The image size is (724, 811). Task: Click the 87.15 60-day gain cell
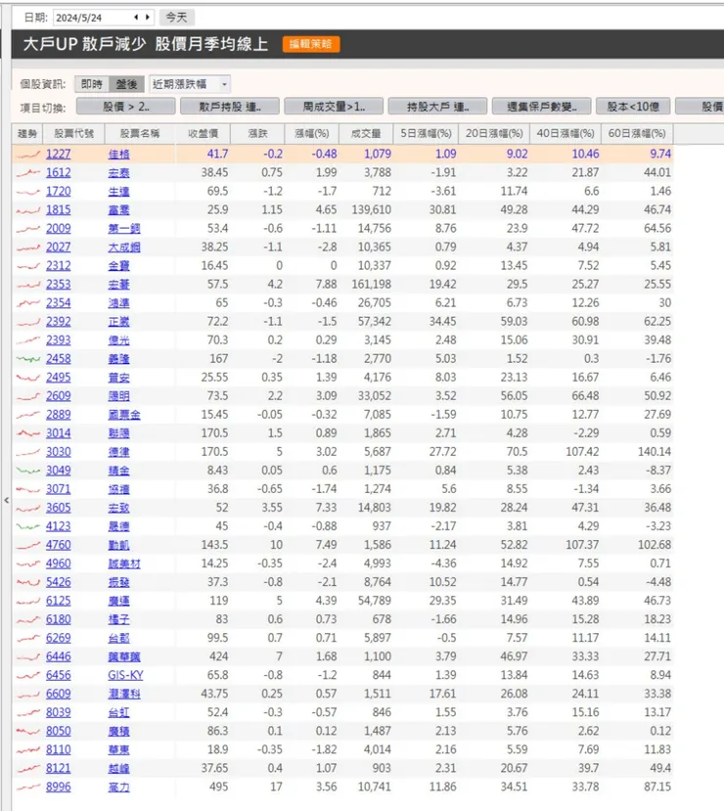[657, 788]
